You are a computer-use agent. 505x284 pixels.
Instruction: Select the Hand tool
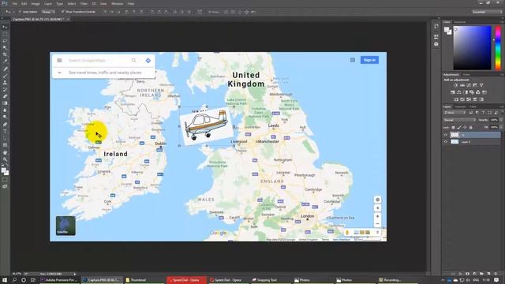coord(5,152)
